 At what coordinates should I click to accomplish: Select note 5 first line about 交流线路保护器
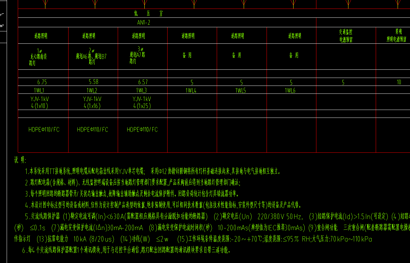pos(217,217)
